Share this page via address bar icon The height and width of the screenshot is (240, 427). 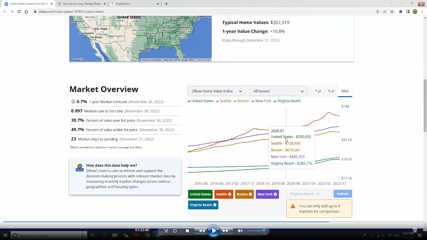(x=385, y=11)
